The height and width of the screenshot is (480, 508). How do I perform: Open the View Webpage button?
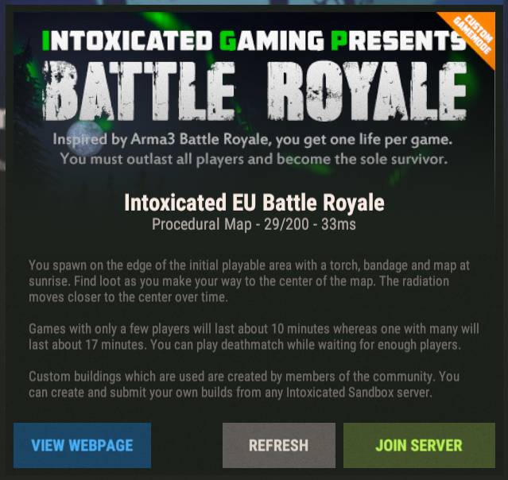coord(83,445)
